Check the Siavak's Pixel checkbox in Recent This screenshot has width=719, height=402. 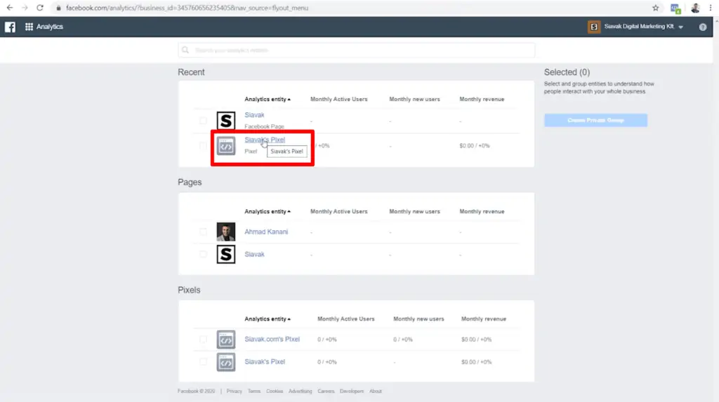203,146
